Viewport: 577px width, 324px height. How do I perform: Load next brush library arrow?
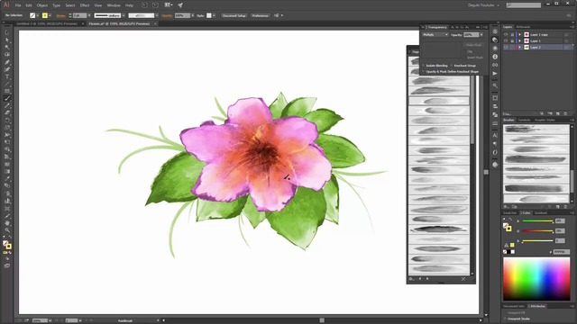pos(427,279)
